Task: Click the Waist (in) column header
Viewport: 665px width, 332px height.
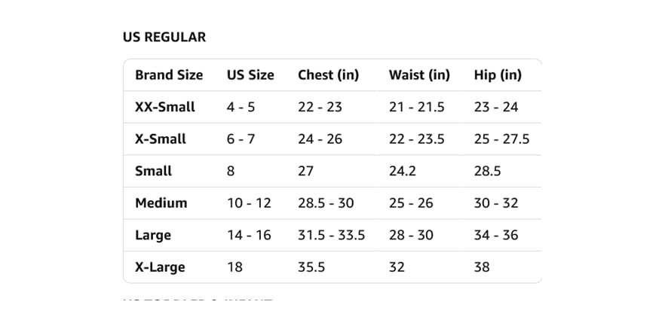Action: coord(419,75)
